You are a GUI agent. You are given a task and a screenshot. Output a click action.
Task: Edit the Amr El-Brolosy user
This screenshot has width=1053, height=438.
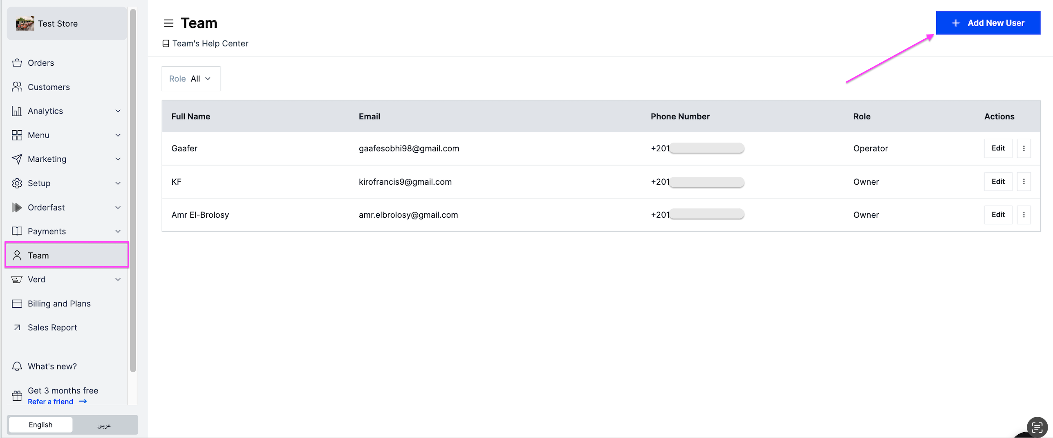coord(998,215)
